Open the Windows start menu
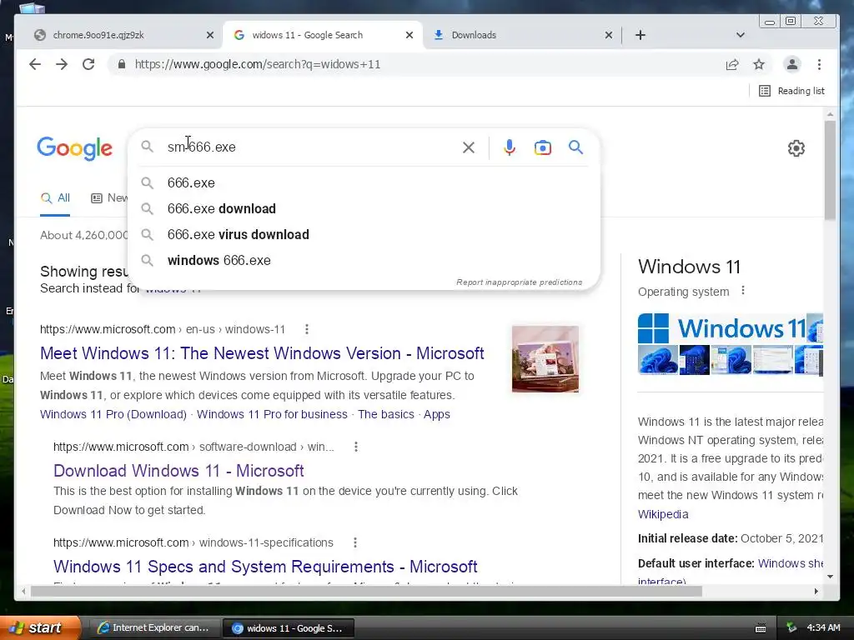Image resolution: width=854 pixels, height=640 pixels. click(40, 628)
